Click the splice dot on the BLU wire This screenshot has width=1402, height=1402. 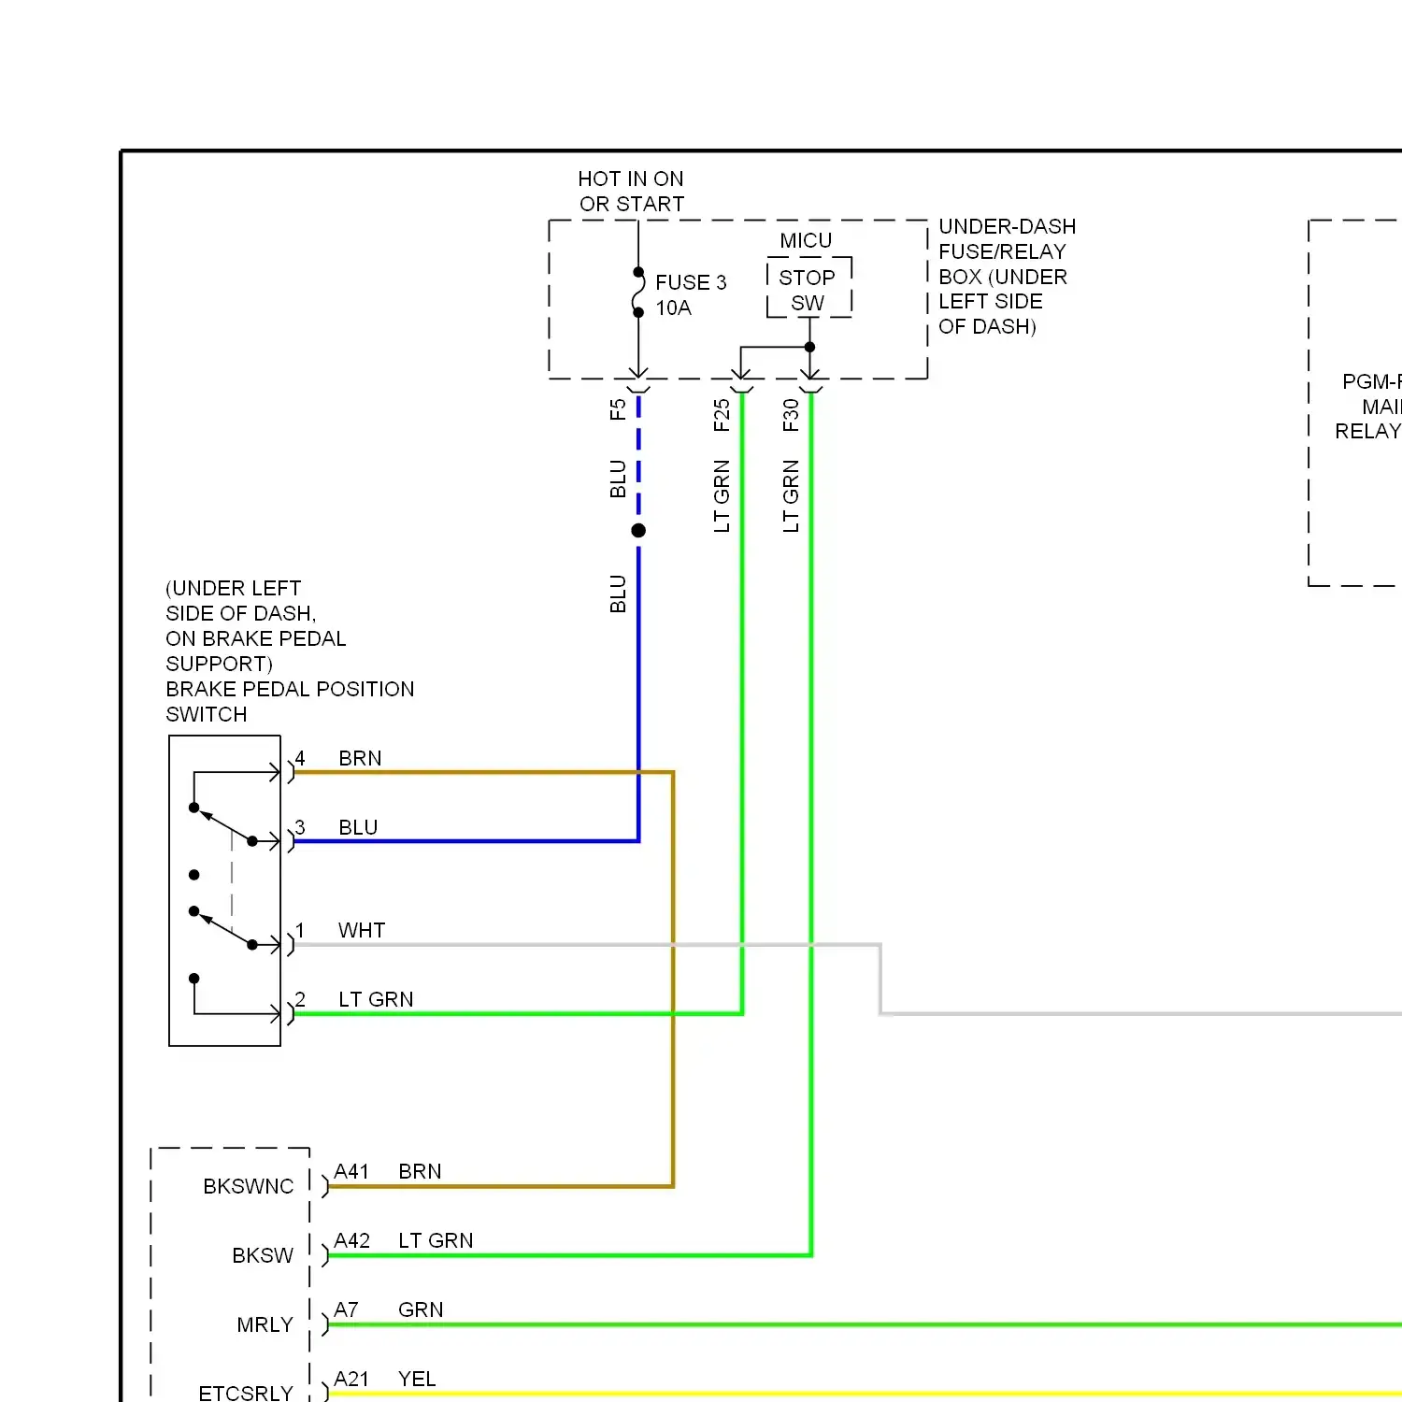[638, 530]
